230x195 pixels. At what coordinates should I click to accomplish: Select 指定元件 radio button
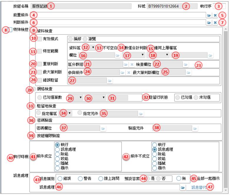click(80, 113)
